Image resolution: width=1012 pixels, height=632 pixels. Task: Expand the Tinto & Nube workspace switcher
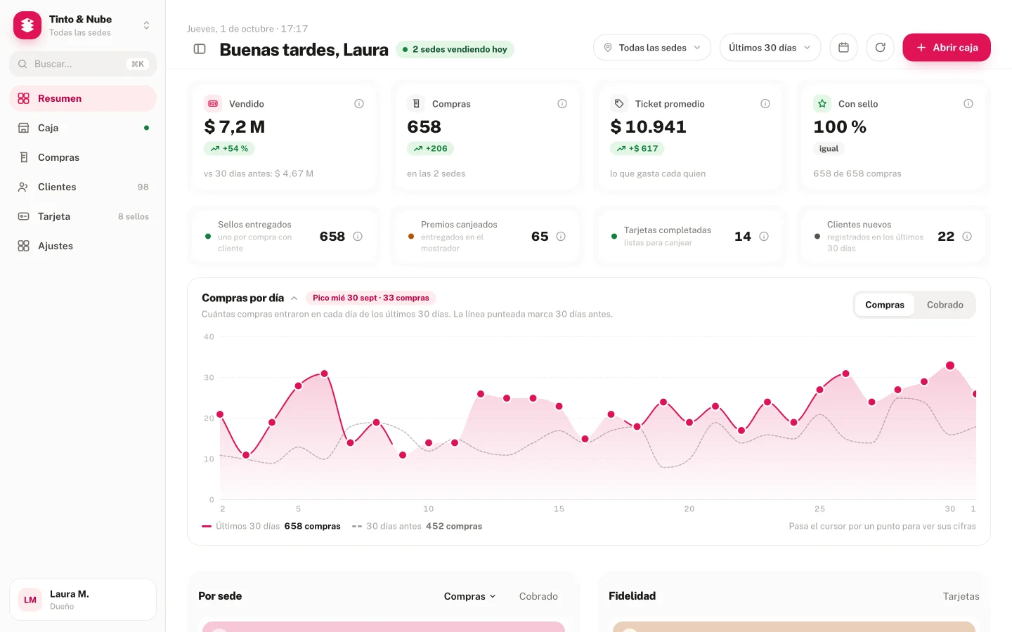146,25
